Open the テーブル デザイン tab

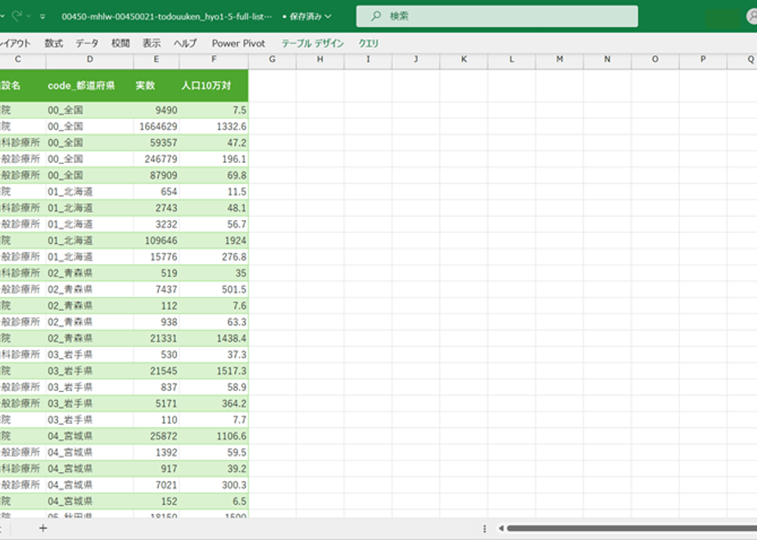point(312,43)
